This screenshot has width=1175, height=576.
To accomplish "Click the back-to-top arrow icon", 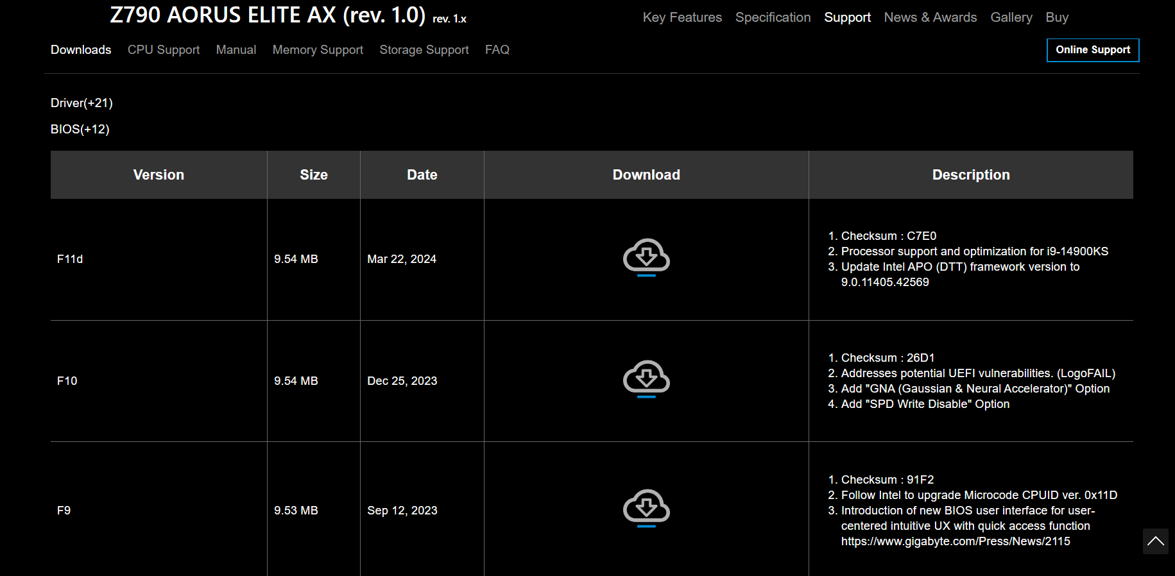I will (x=1156, y=541).
